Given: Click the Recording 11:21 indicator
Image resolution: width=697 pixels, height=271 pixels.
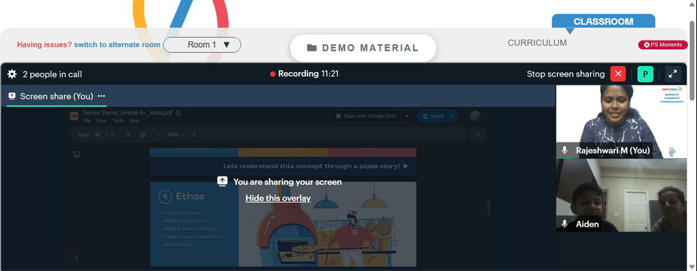Looking at the screenshot, I should [305, 74].
